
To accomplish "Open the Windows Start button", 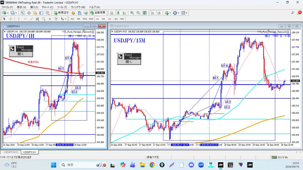I will pyautogui.click(x=54, y=165).
